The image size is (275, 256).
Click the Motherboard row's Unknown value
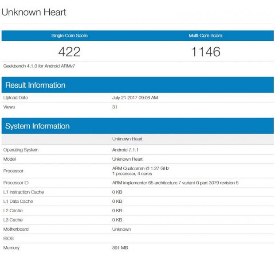[x=122, y=229]
